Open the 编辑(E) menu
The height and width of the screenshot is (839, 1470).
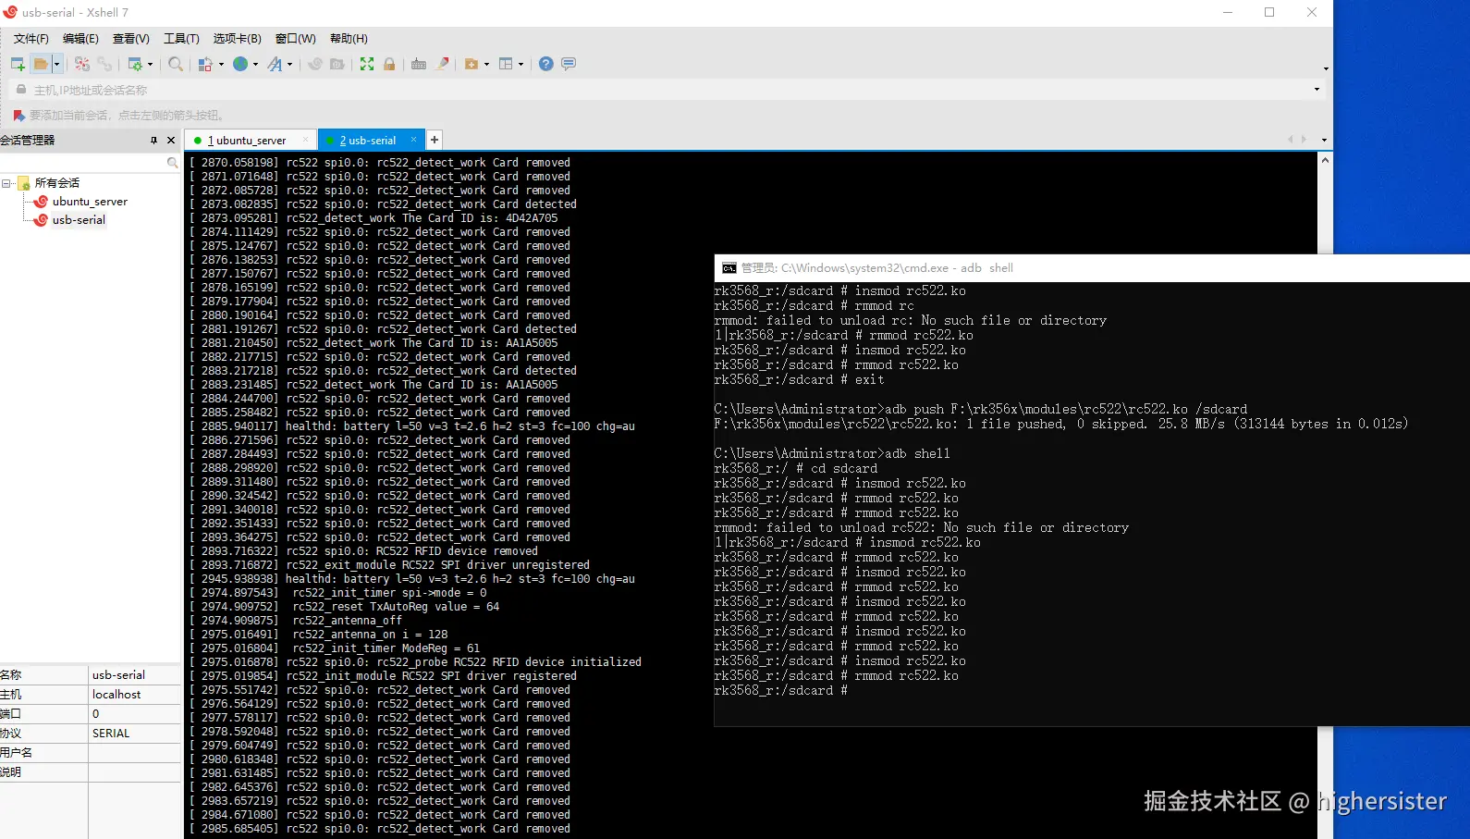80,39
